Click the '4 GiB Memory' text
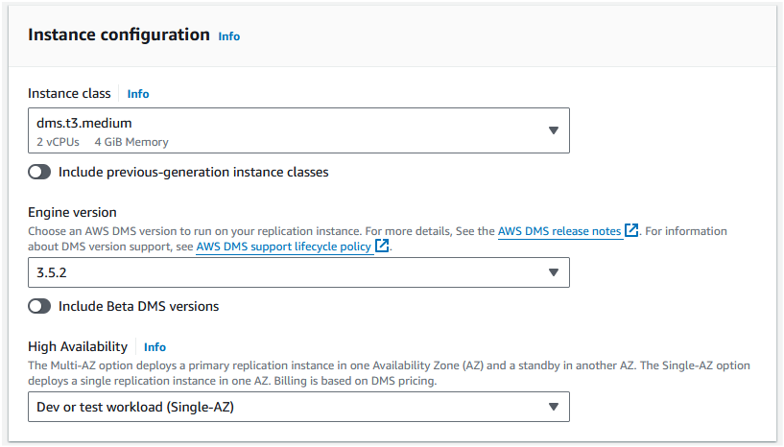This screenshot has width=784, height=447. [131, 142]
